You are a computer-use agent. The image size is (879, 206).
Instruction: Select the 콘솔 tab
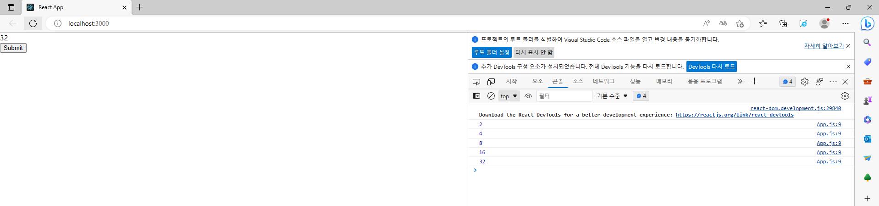[x=558, y=81]
